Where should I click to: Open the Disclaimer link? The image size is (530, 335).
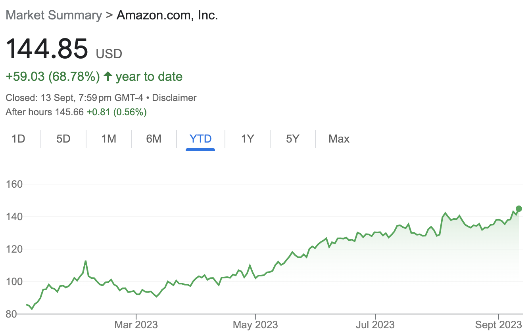174,98
